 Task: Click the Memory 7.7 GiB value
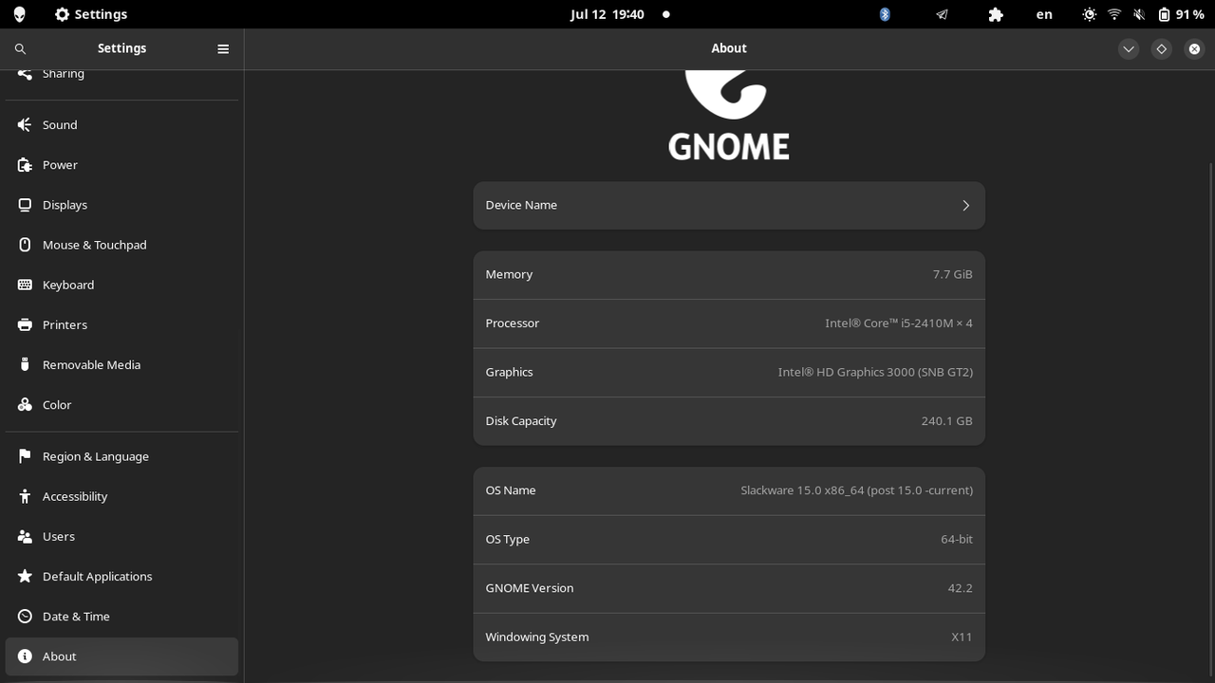click(x=952, y=274)
